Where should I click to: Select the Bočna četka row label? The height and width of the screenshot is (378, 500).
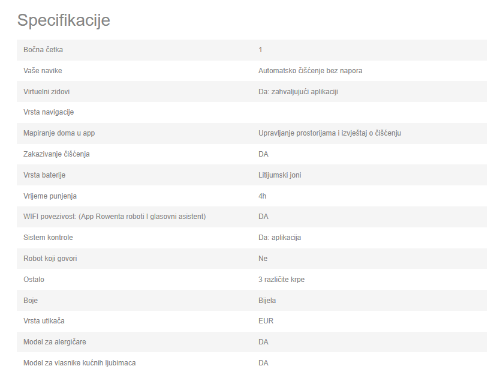43,50
